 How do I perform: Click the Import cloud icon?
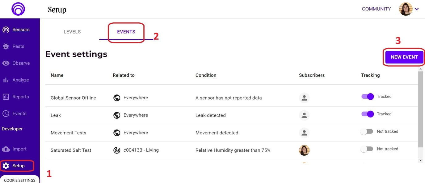6,149
